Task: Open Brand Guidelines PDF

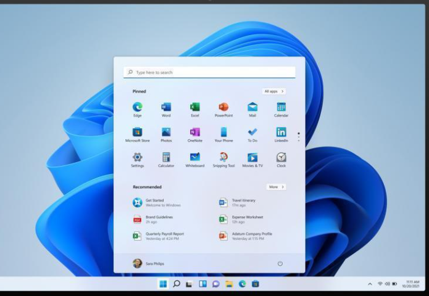Action: point(153,219)
